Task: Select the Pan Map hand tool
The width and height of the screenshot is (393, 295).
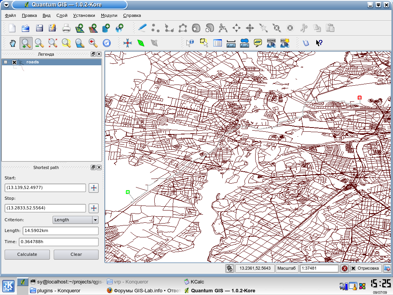Action: (x=13, y=43)
